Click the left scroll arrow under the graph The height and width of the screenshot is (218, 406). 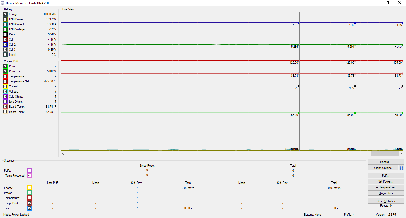(63, 154)
